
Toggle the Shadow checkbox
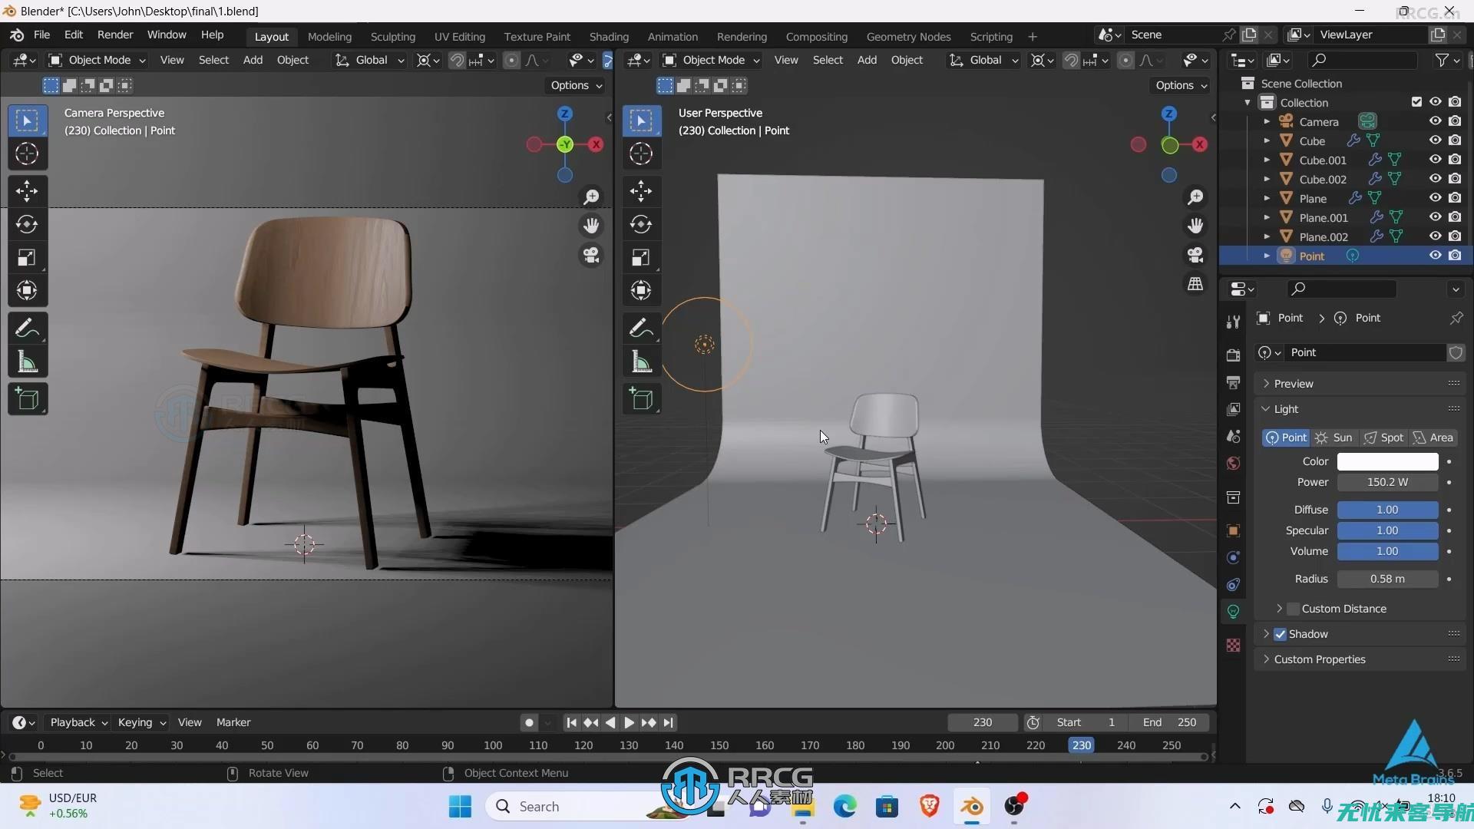pyautogui.click(x=1280, y=634)
